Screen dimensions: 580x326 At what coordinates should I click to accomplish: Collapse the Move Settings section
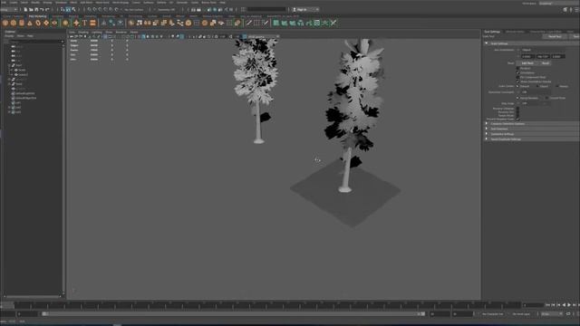[487, 43]
